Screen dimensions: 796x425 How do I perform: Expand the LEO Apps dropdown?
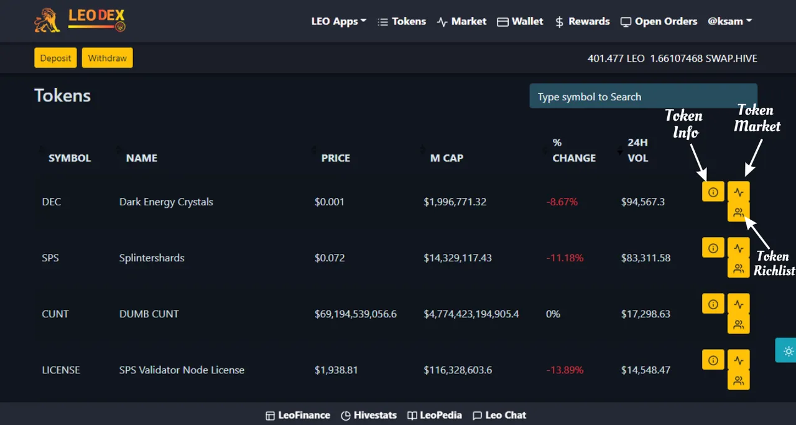point(339,21)
